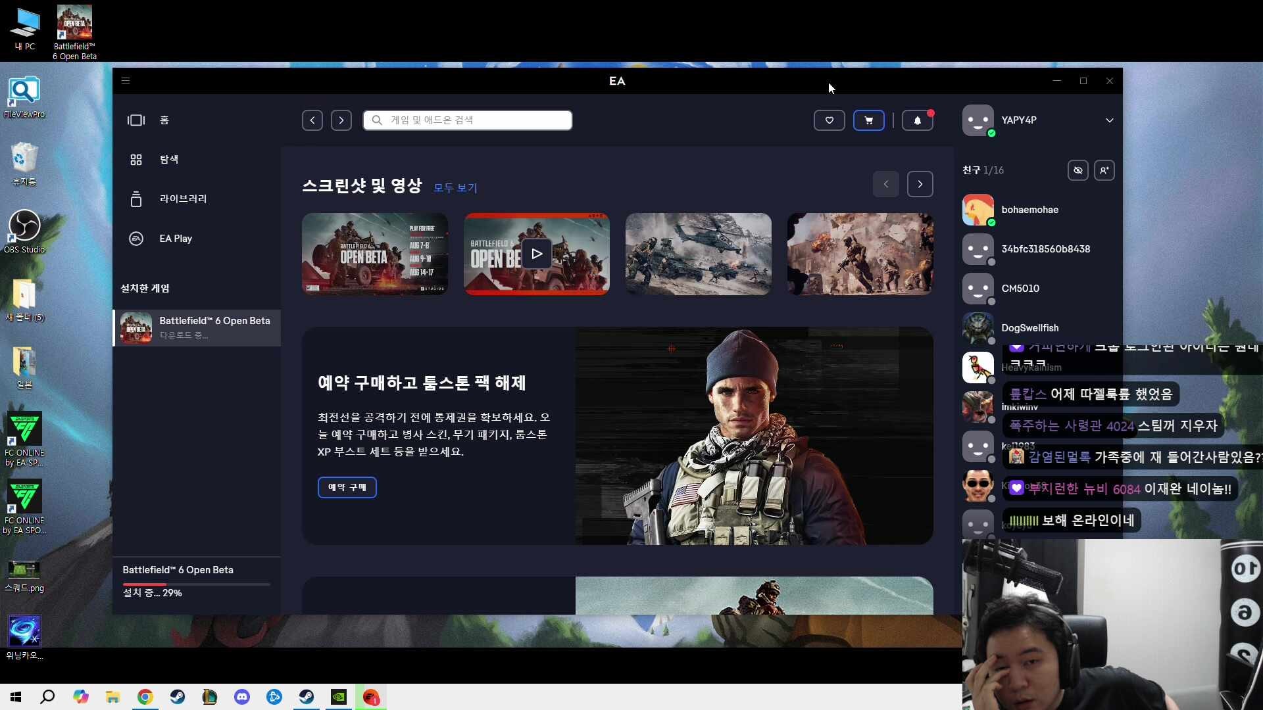
Task: Open upper FC ONLINE desktop shortcut
Action: click(24, 439)
